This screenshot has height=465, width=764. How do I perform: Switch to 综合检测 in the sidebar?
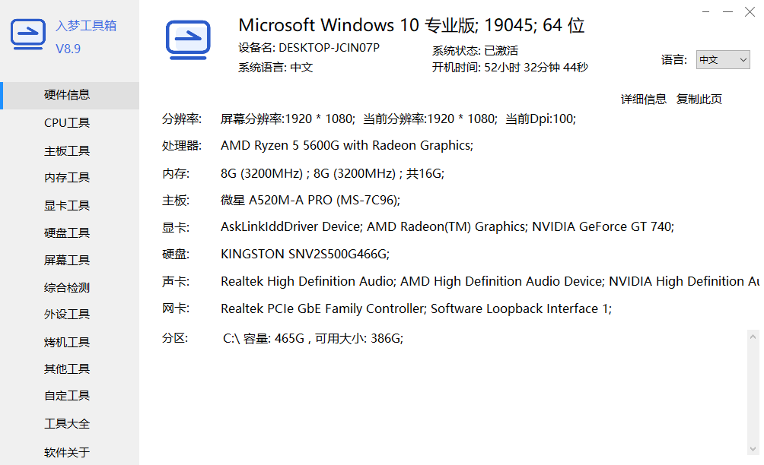(67, 288)
